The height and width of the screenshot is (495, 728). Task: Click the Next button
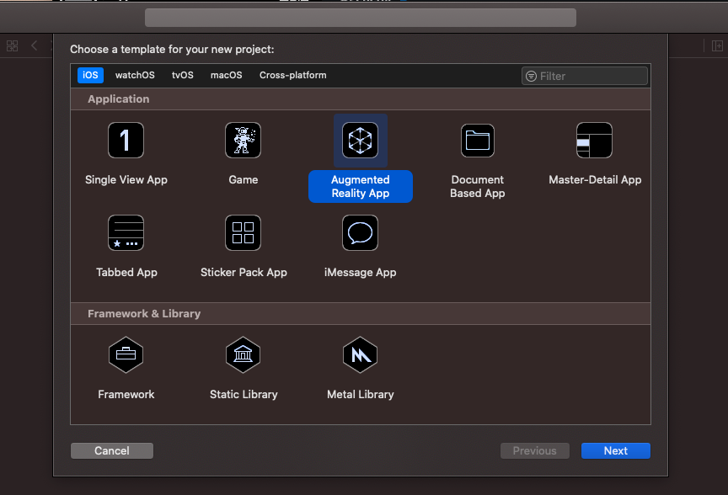[616, 450]
